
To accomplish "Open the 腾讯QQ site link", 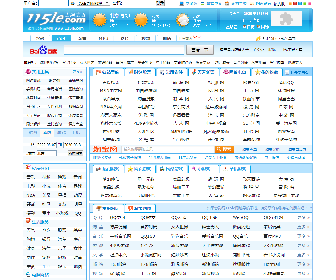I will pyautogui.click(x=286, y=83).
